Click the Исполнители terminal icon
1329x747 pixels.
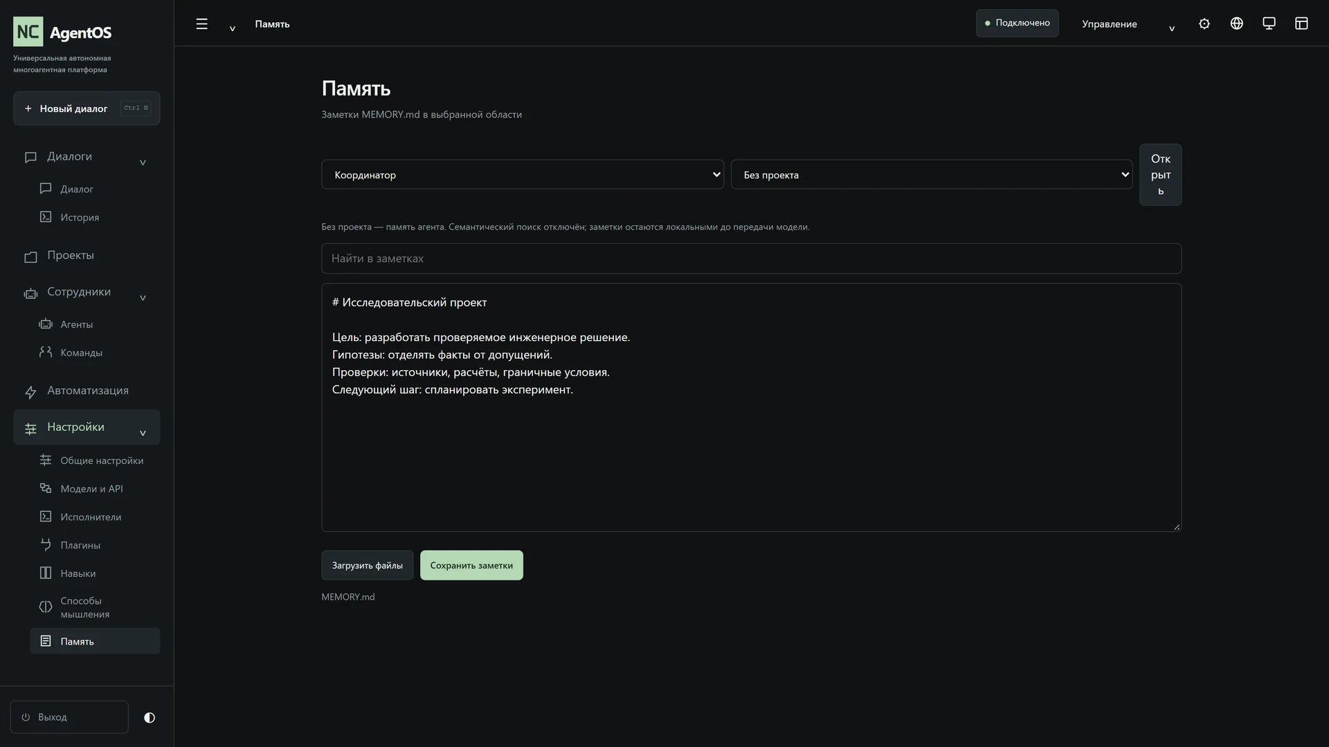click(x=46, y=517)
